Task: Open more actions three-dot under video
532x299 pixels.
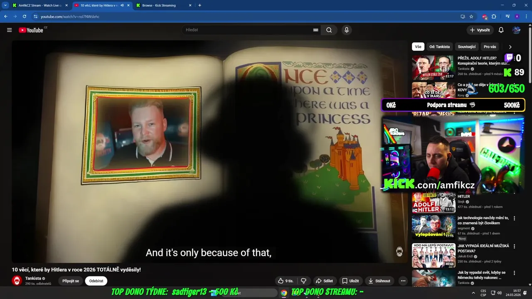Action: 403,281
